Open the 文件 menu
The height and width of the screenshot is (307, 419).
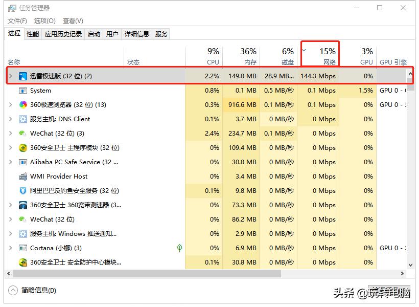[17, 21]
